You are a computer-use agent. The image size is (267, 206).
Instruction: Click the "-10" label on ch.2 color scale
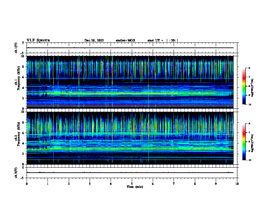point(249,160)
